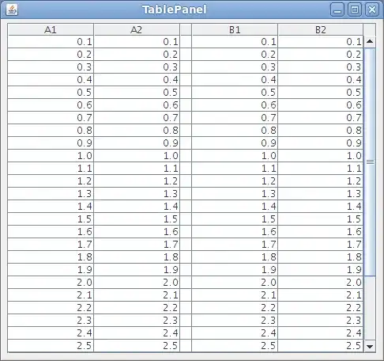384x361 pixels.
Task: Select the 1.0 cell in column A2
Action: 137,156
